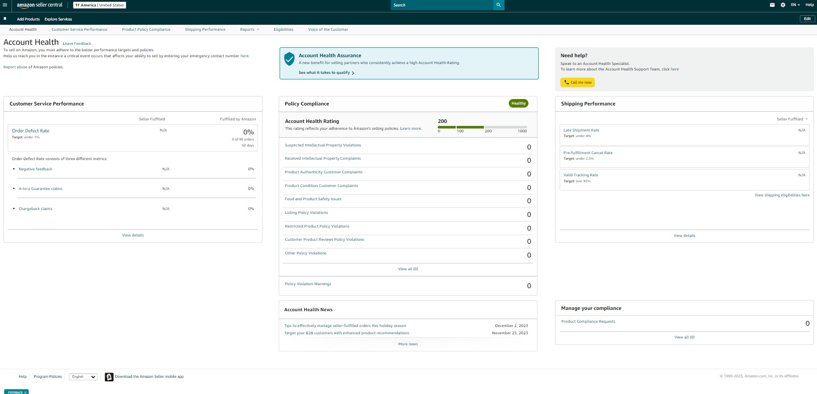
Task: Expand the Reports menu
Action: coord(250,29)
